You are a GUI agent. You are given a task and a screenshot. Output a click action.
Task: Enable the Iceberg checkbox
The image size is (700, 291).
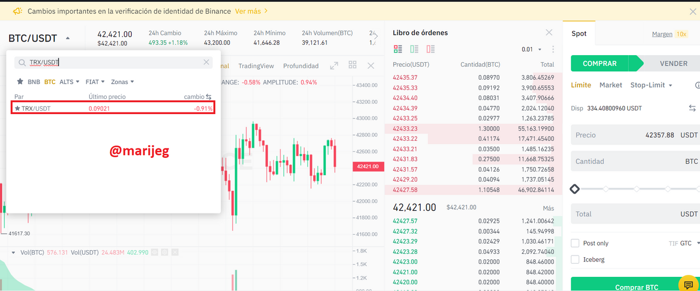click(575, 260)
